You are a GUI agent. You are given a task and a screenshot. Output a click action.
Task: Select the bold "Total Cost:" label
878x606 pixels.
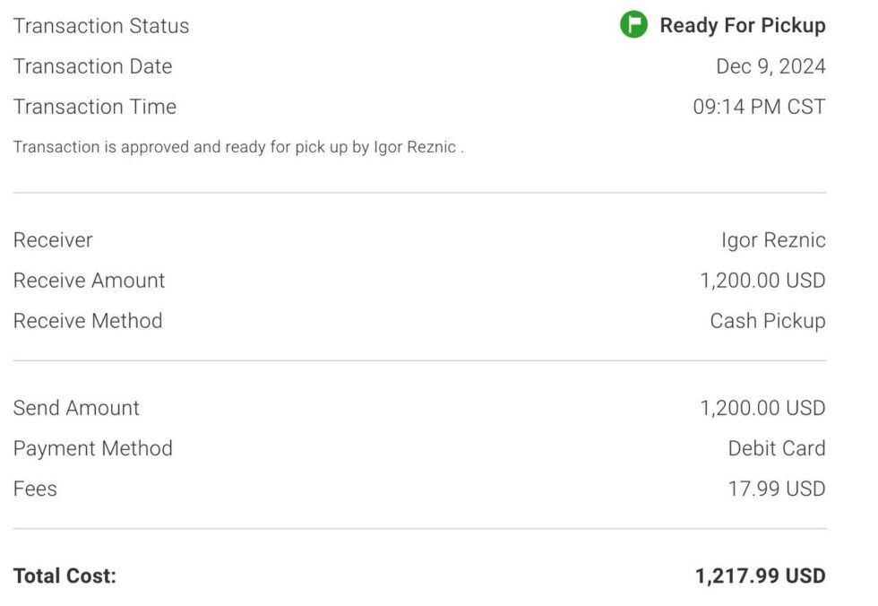coord(65,576)
